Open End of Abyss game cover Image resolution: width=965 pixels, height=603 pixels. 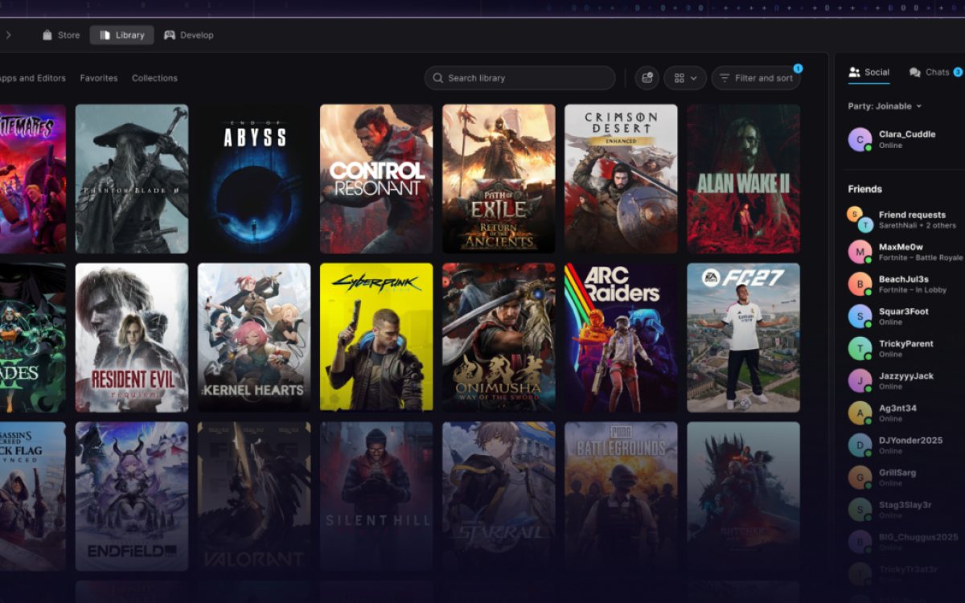click(254, 178)
